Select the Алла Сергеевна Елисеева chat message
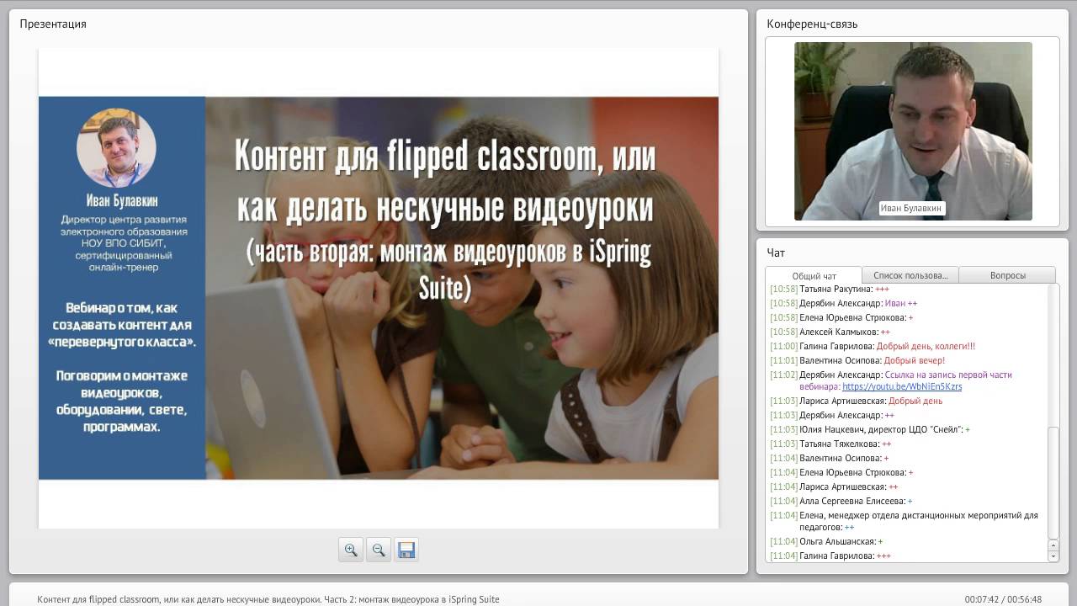The height and width of the screenshot is (606, 1077). pyautogui.click(x=841, y=501)
